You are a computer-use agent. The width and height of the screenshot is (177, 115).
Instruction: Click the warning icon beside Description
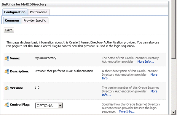coord(7,71)
